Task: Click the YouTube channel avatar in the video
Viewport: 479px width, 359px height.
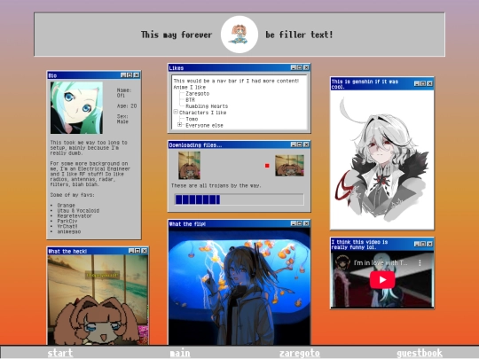Action: point(342,262)
